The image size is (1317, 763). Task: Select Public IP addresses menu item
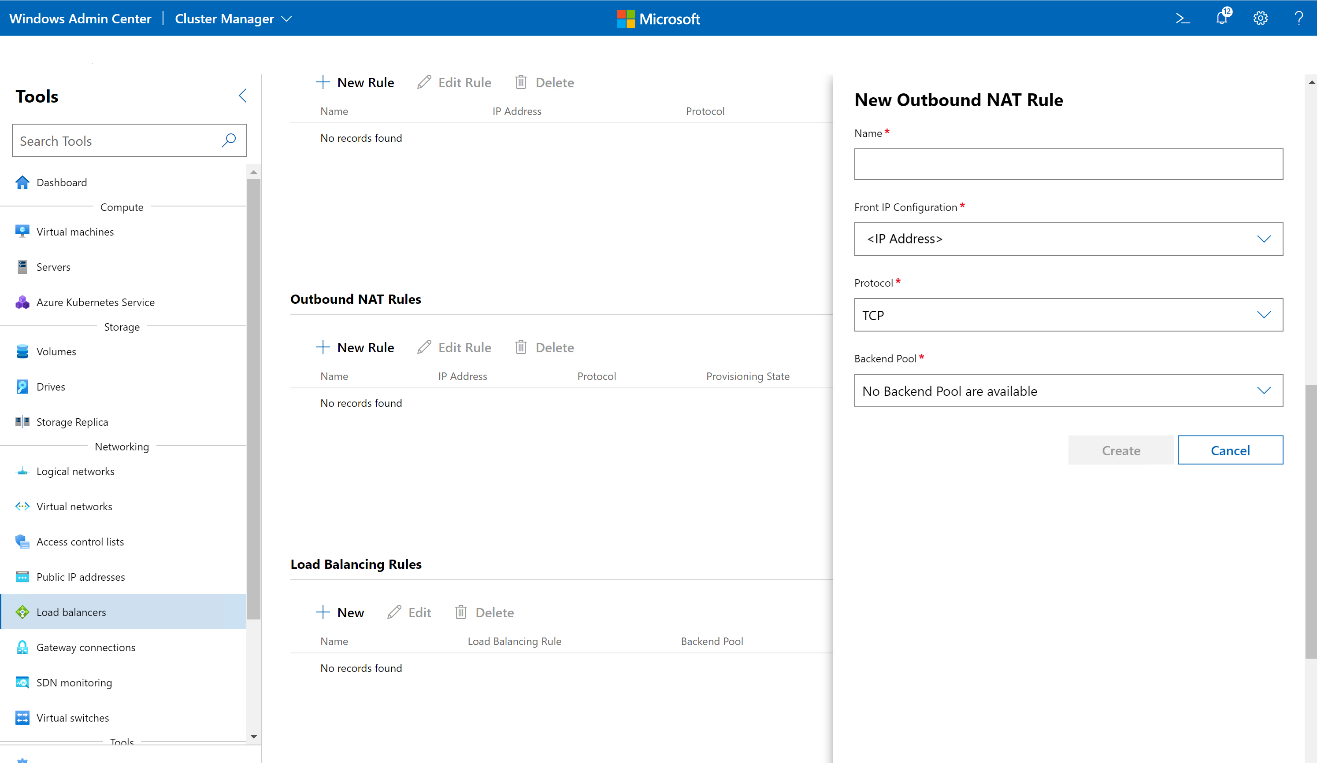pos(81,577)
